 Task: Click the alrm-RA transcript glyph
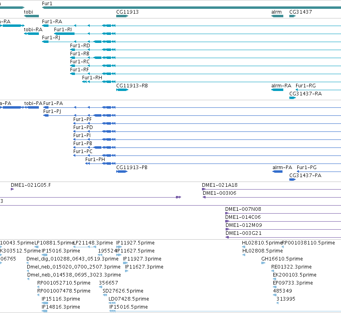click(x=277, y=90)
